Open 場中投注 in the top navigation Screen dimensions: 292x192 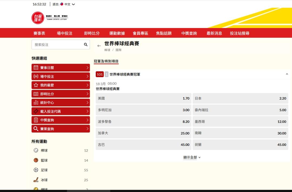65,33
